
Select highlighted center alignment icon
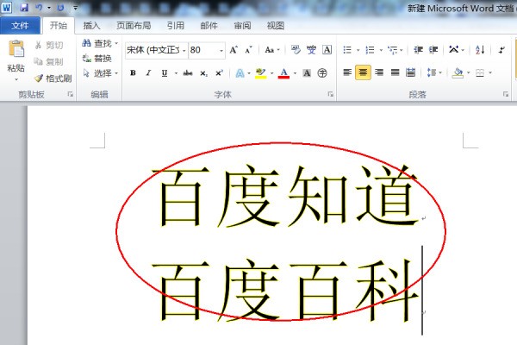point(363,72)
